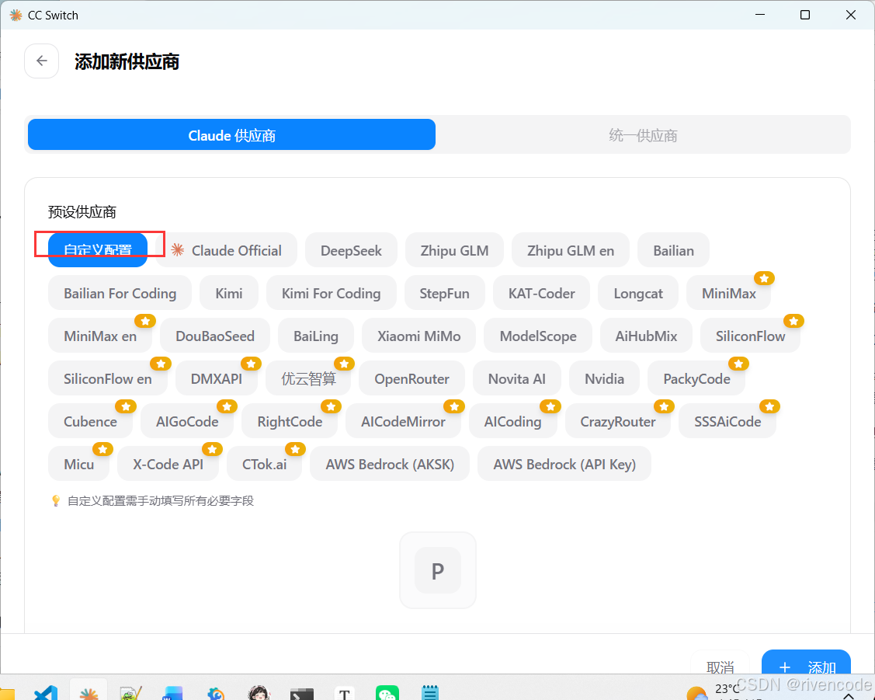
Task: Select the Bailian preset
Action: [674, 250]
